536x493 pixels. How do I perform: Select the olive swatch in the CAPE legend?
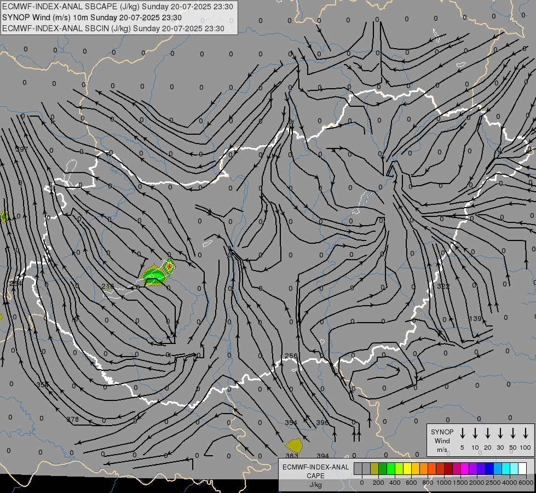(x=374, y=468)
